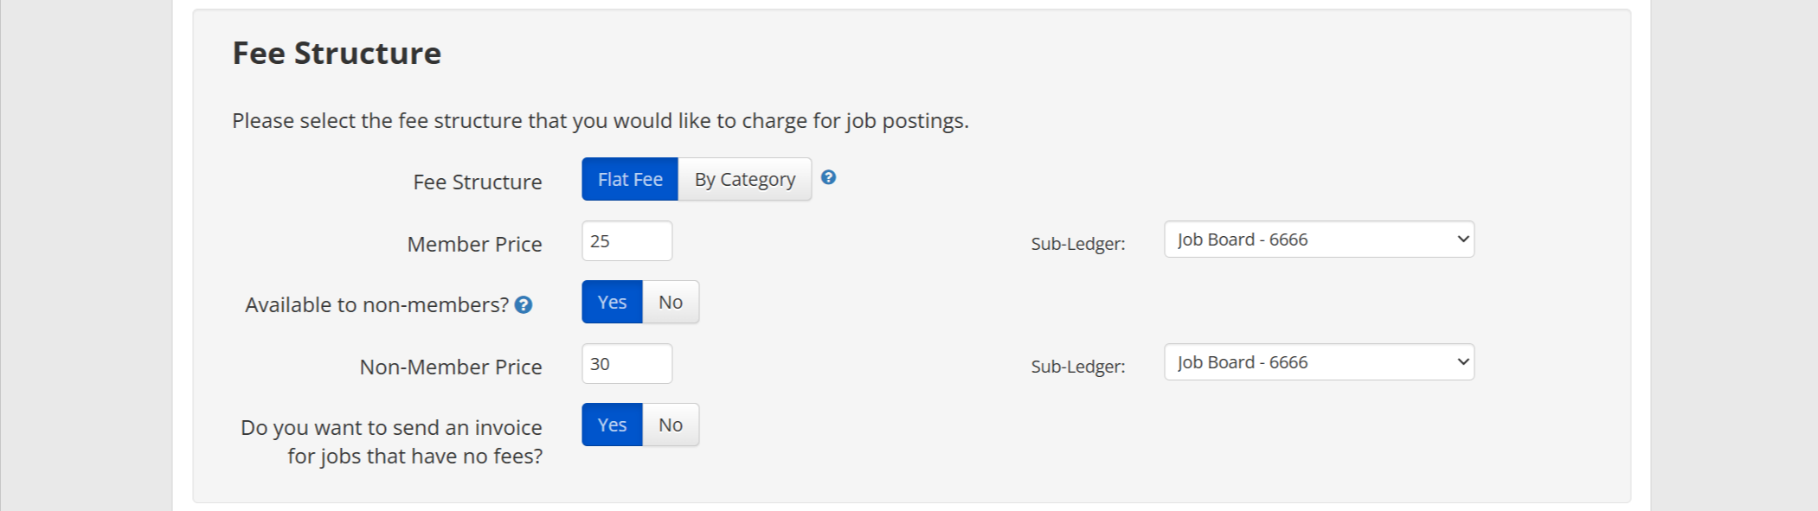The height and width of the screenshot is (511, 1818).
Task: Click help icon beside By Category button
Action: coord(828,177)
